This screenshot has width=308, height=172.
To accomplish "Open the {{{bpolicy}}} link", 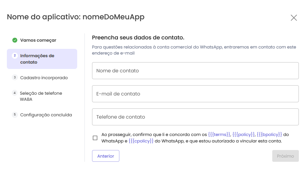I will coord(269,134).
